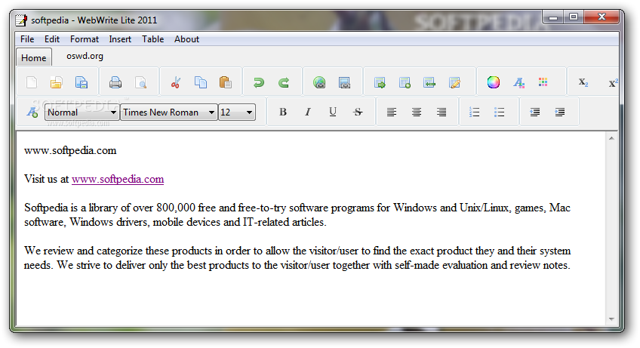
Task: Copy the selected text
Action: pos(201,82)
